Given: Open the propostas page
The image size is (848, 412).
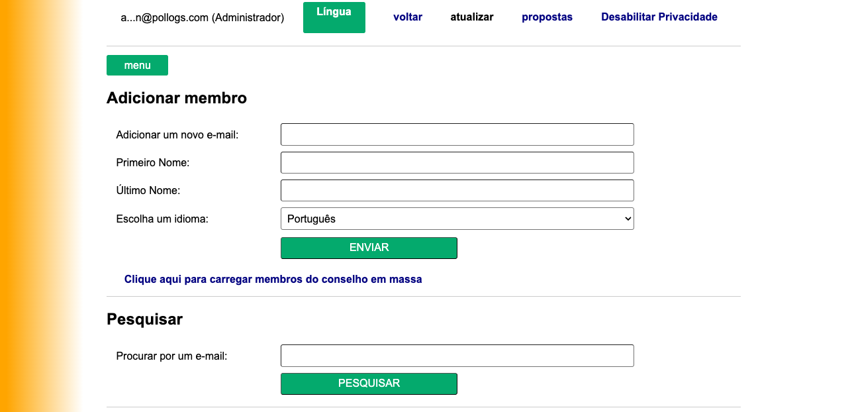Looking at the screenshot, I should tap(547, 17).
